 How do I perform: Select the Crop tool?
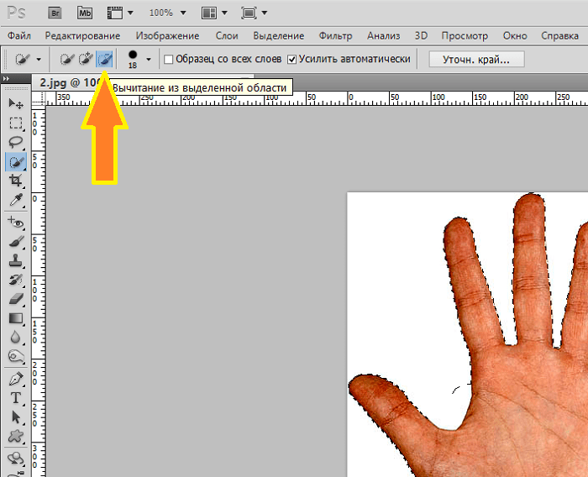tap(16, 181)
